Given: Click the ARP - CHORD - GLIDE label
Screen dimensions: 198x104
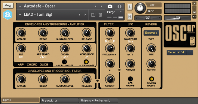Looking at the screenshot, I should pyautogui.click(x=33, y=65).
